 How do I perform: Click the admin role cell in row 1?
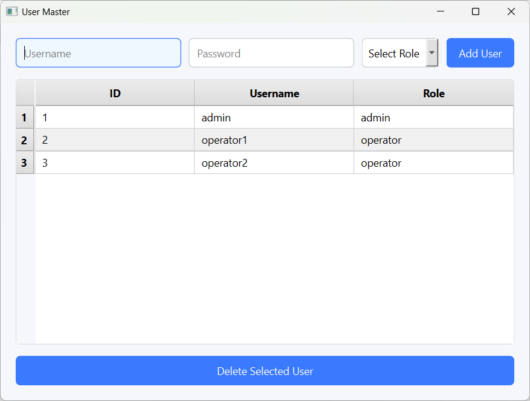point(433,118)
